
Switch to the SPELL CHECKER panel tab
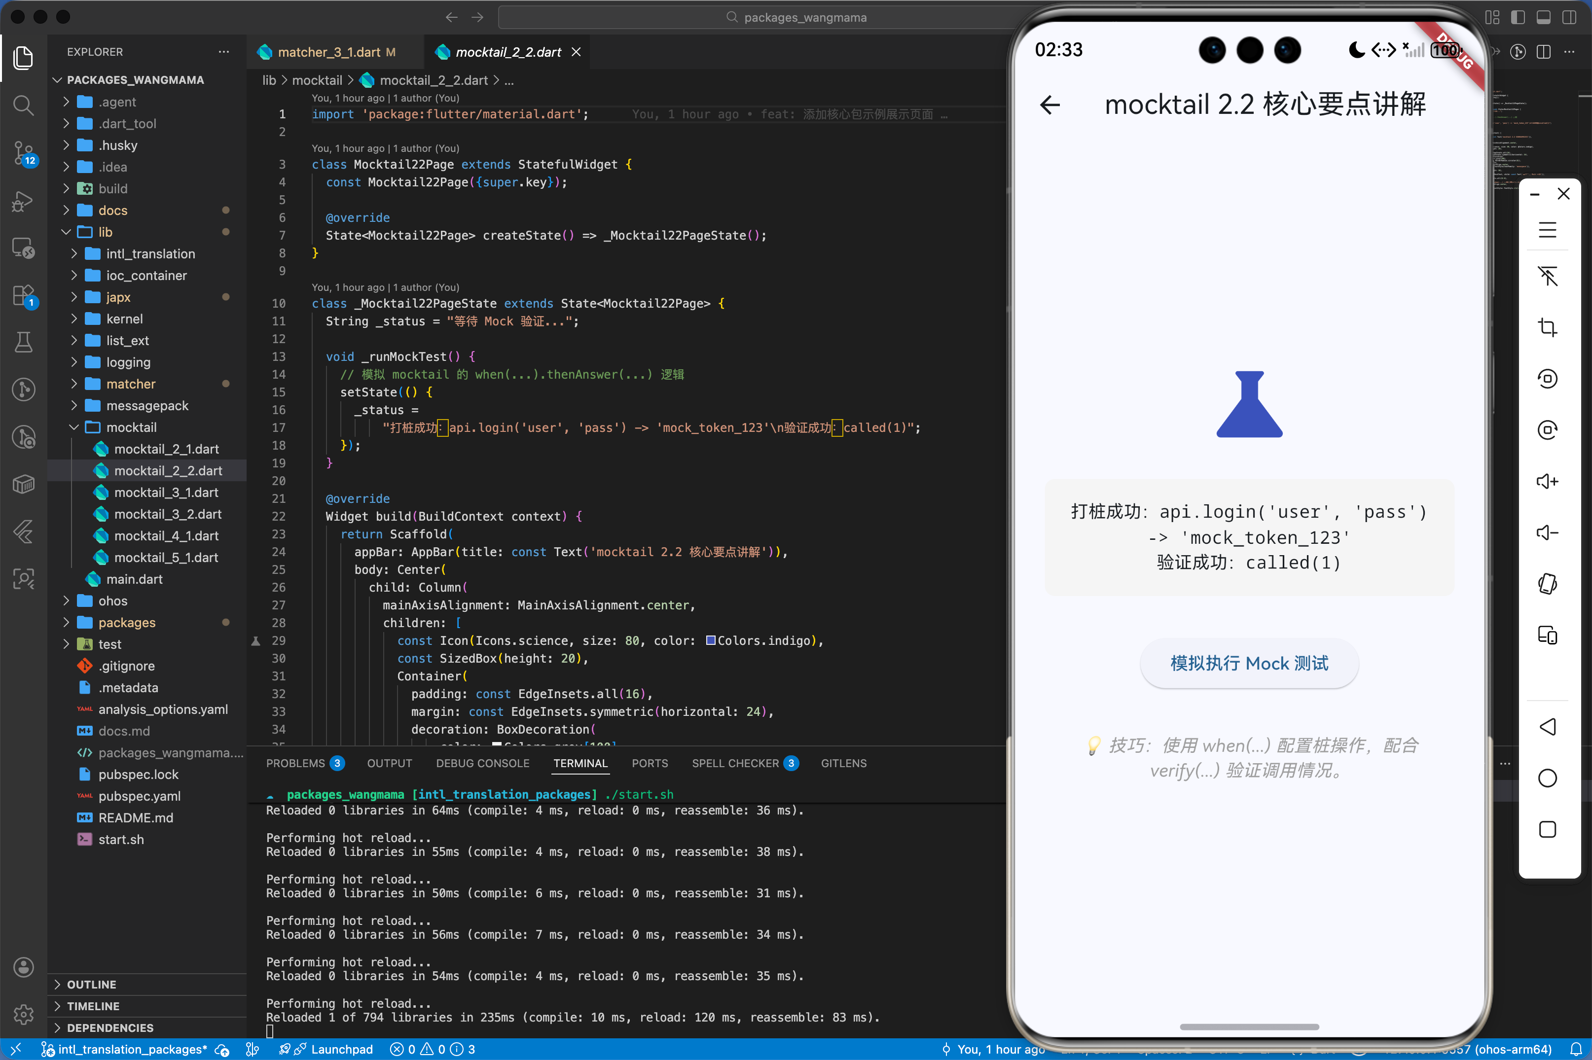pyautogui.click(x=745, y=763)
